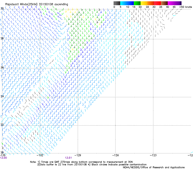Click the purple 13:50 time label
Image resolution: width=193 pixels, height=169 pixels.
[4, 158]
